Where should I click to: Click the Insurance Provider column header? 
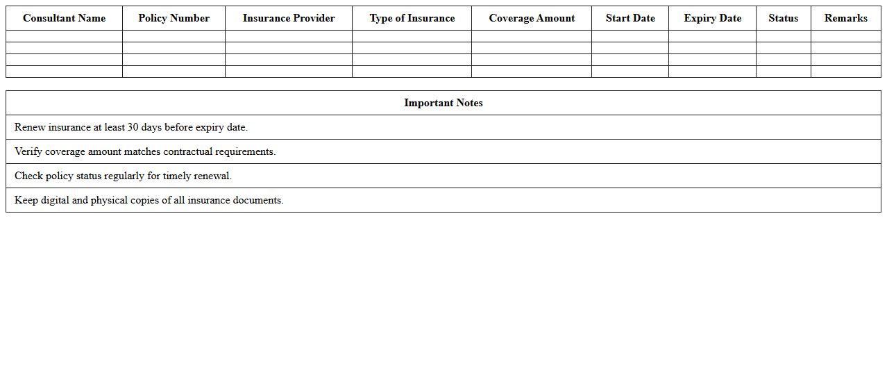click(289, 18)
